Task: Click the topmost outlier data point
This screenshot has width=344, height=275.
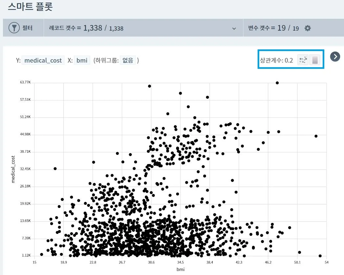Action: (x=277, y=83)
